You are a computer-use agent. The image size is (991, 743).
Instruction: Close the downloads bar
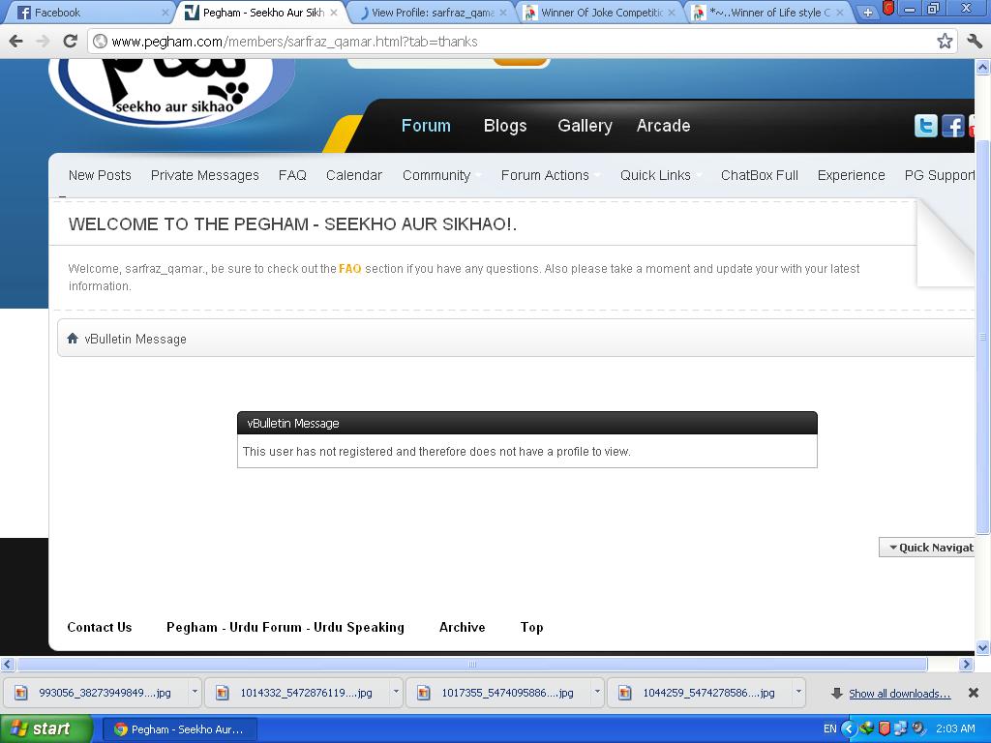coord(974,693)
